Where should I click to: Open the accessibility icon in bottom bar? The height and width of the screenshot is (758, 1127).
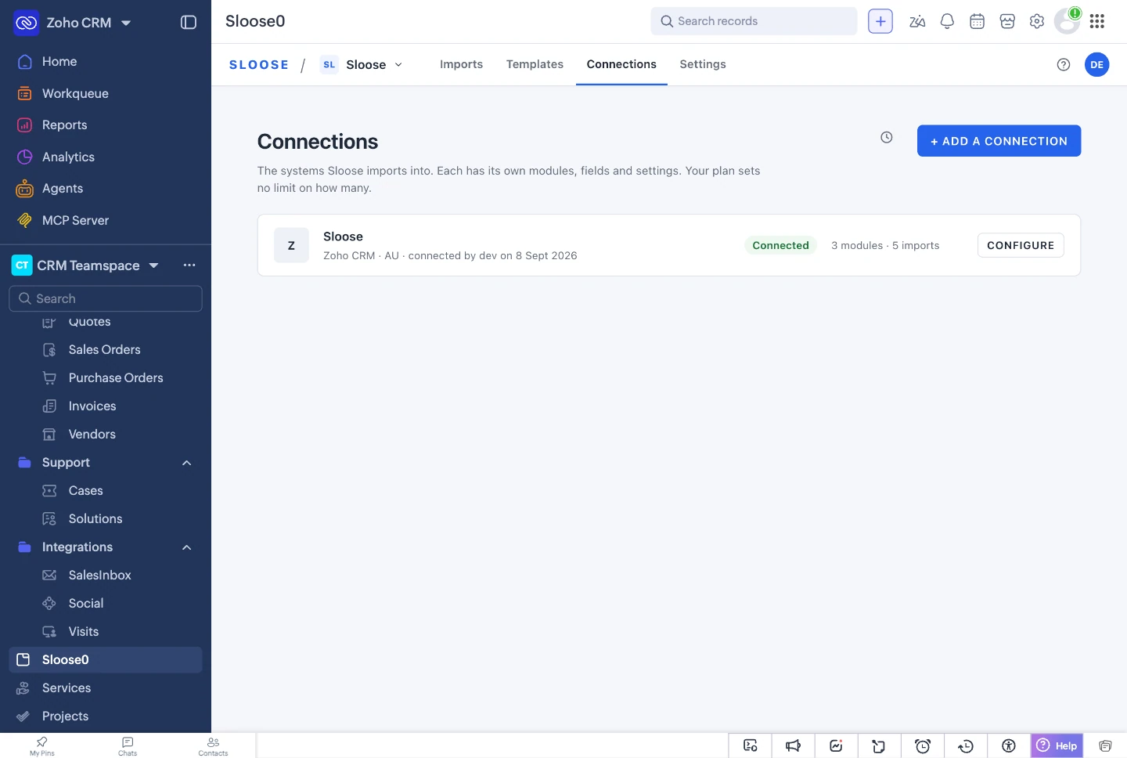click(1009, 745)
